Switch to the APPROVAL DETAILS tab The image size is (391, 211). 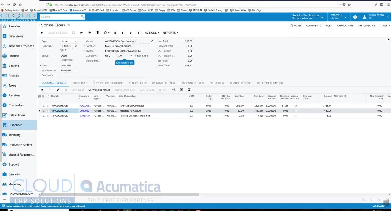click(163, 83)
